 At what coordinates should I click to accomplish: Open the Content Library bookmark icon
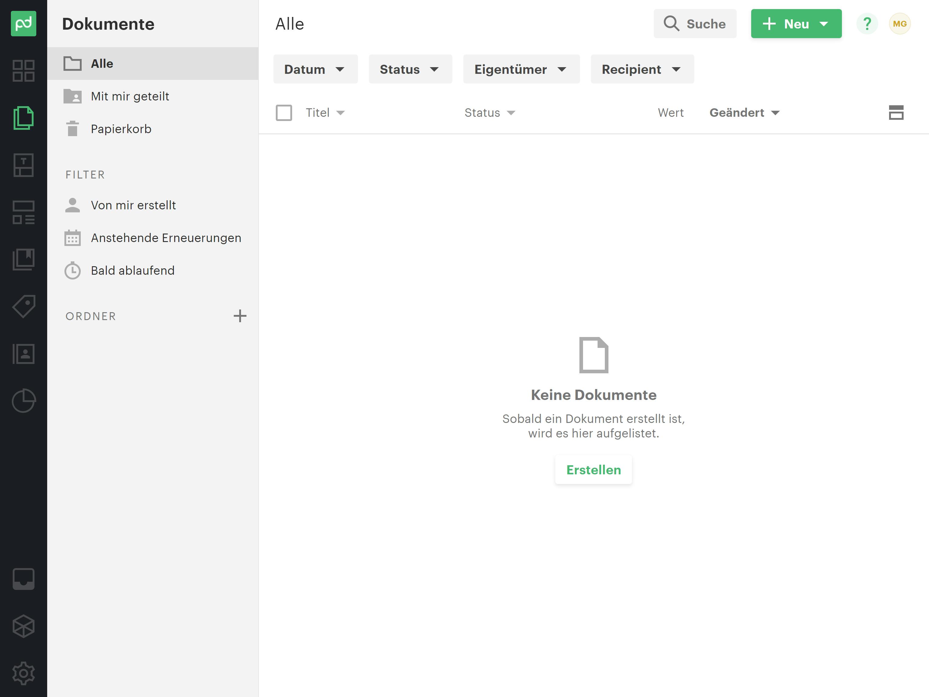(x=23, y=259)
